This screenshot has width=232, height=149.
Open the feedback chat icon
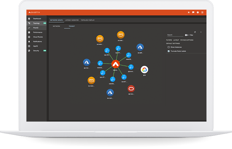click(x=193, y=12)
